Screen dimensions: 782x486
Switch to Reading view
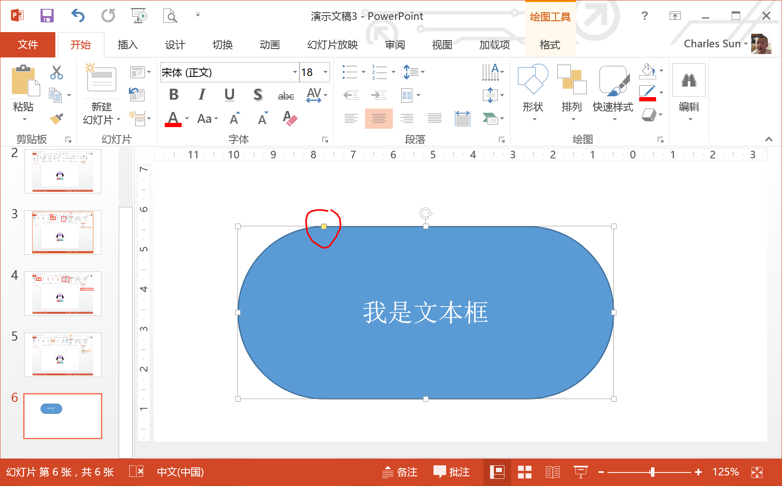552,472
